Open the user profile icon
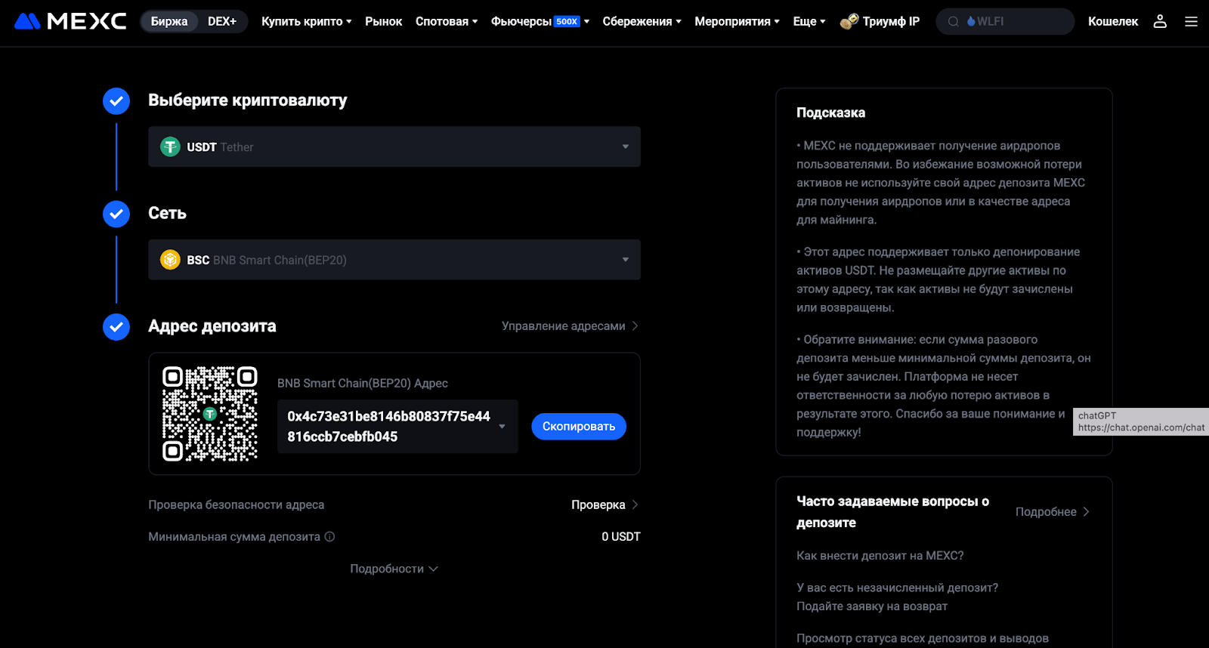Viewport: 1209px width, 648px height. 1160,21
